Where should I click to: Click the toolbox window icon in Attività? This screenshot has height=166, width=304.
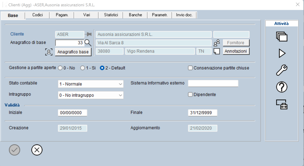(281, 104)
